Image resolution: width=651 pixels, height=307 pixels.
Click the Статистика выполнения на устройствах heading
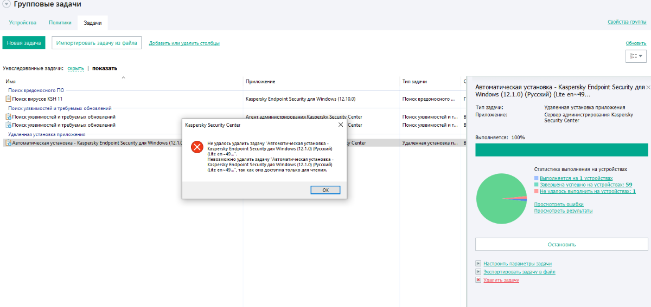pyautogui.click(x=581, y=169)
